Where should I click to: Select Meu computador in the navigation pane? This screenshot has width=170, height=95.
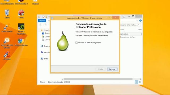tap(45, 52)
